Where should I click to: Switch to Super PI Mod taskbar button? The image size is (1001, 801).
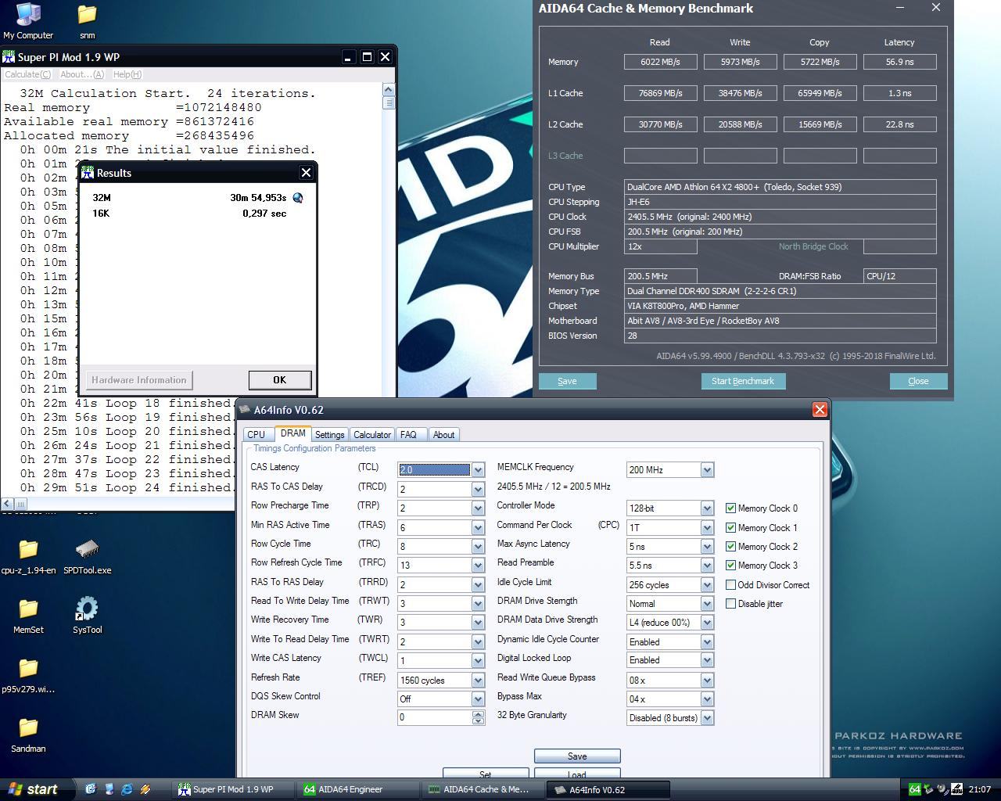pos(232,789)
